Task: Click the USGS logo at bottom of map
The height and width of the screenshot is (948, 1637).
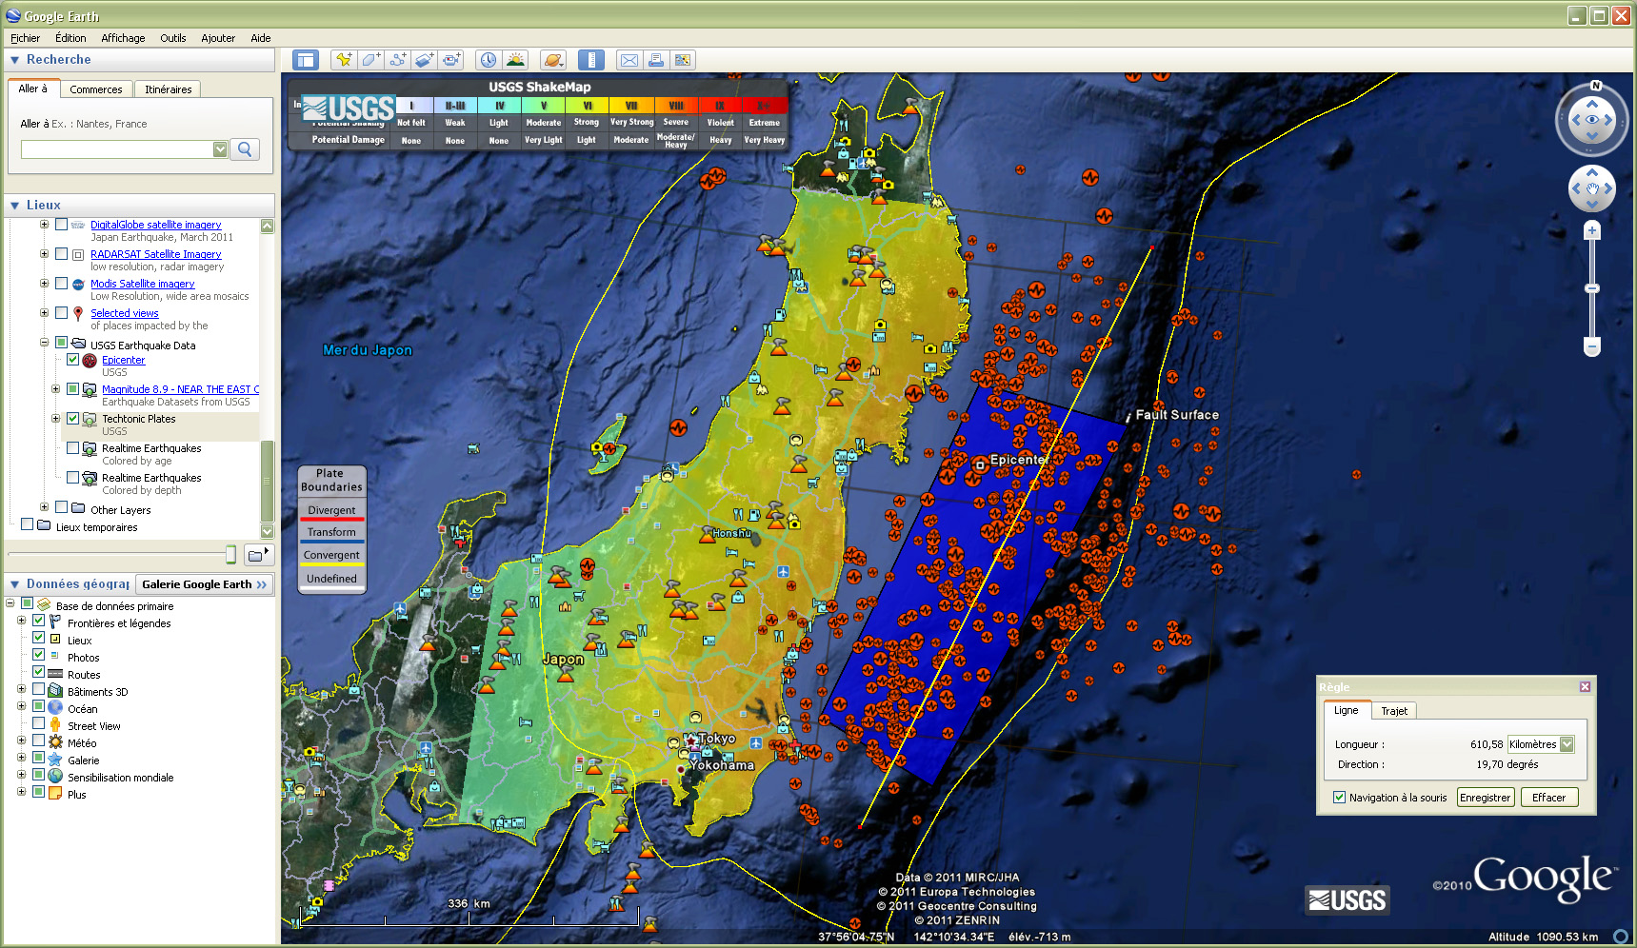Action: point(1348,900)
